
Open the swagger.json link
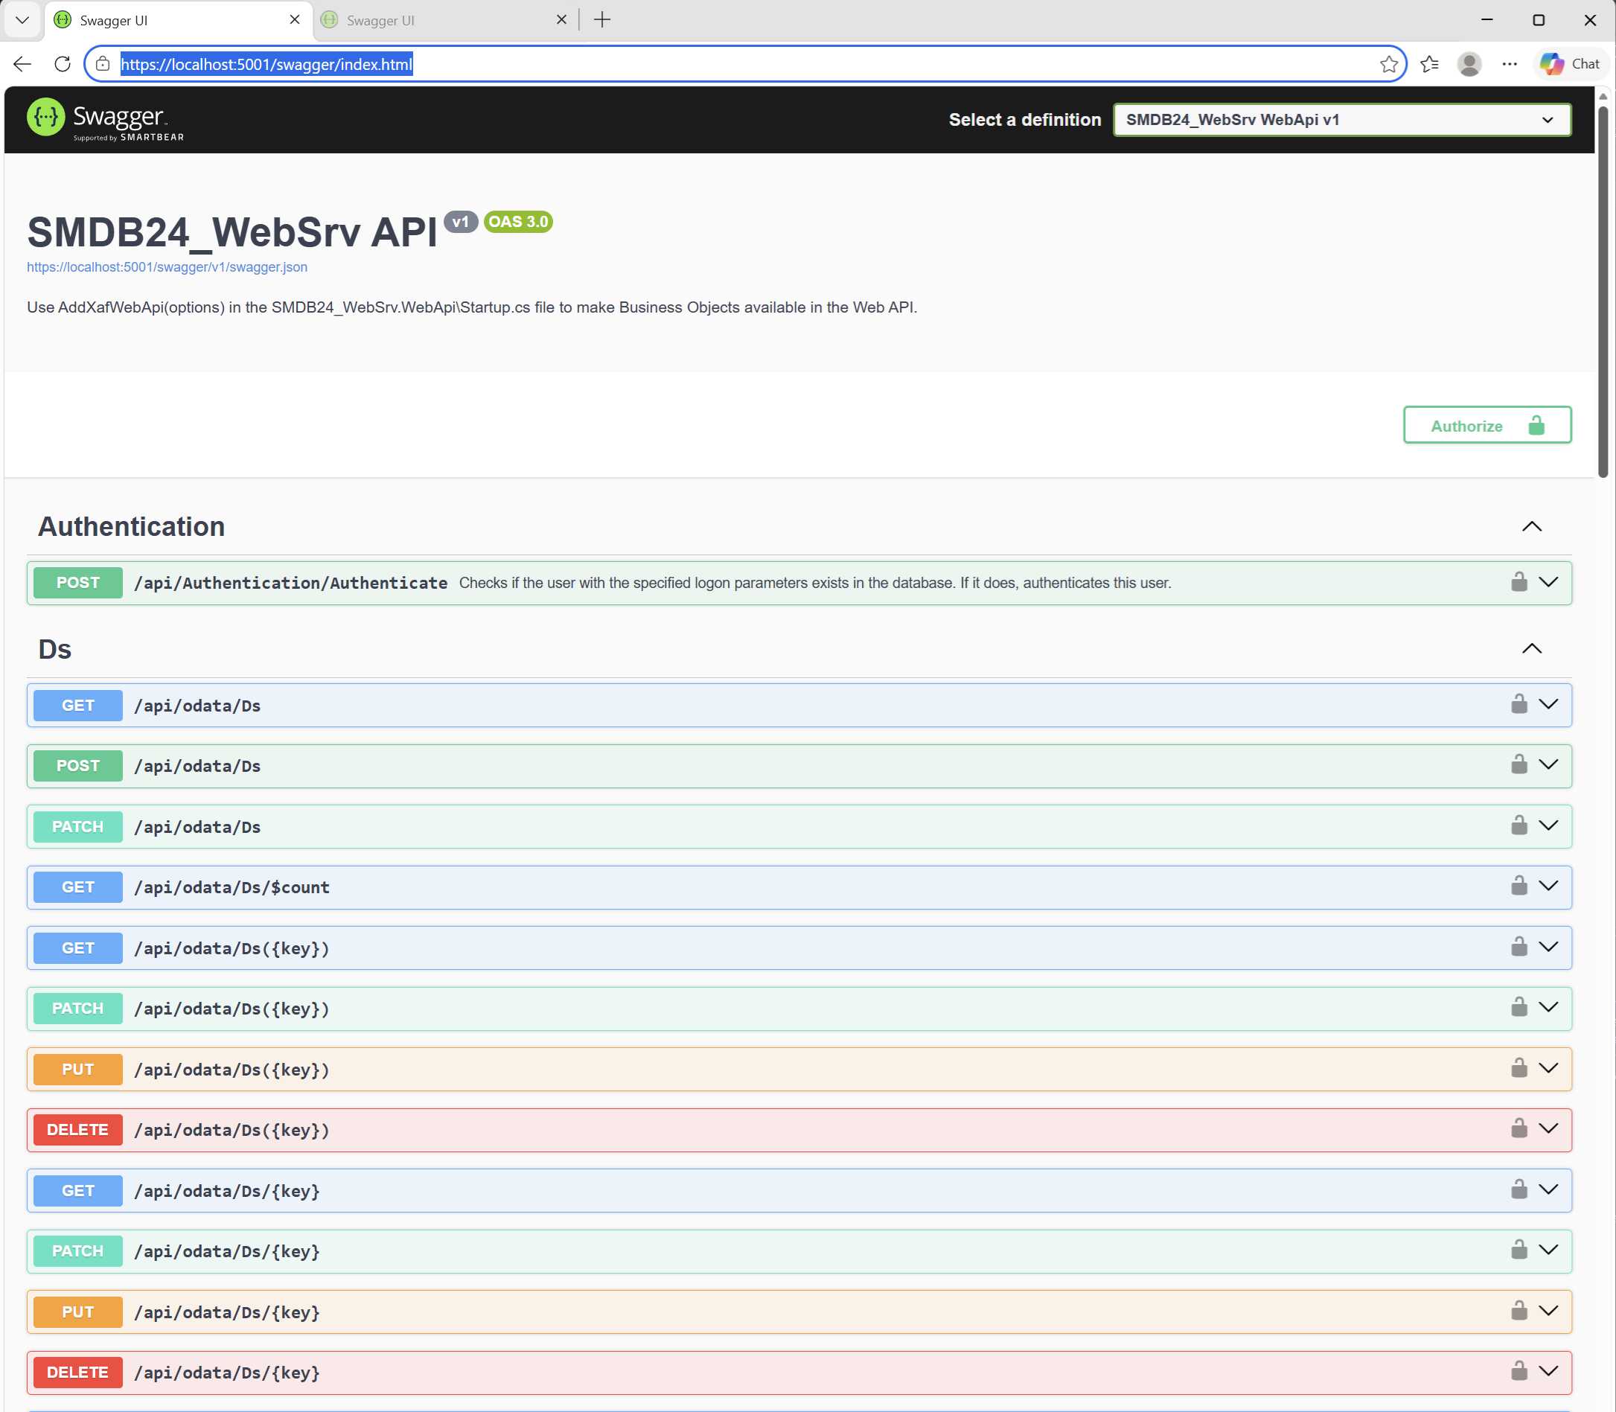167,267
